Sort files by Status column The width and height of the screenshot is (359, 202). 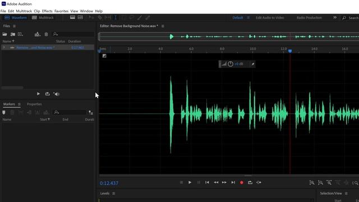coord(61,41)
